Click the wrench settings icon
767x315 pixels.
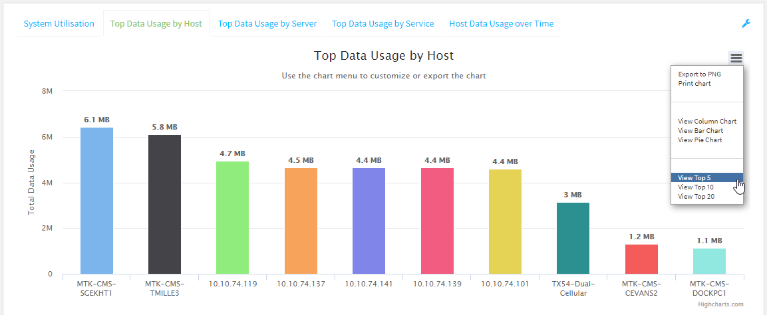point(746,24)
